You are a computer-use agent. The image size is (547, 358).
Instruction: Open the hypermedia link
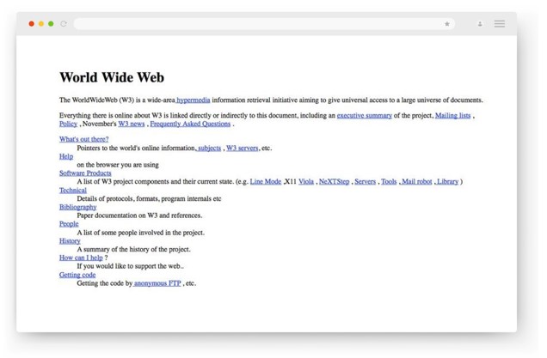click(193, 100)
